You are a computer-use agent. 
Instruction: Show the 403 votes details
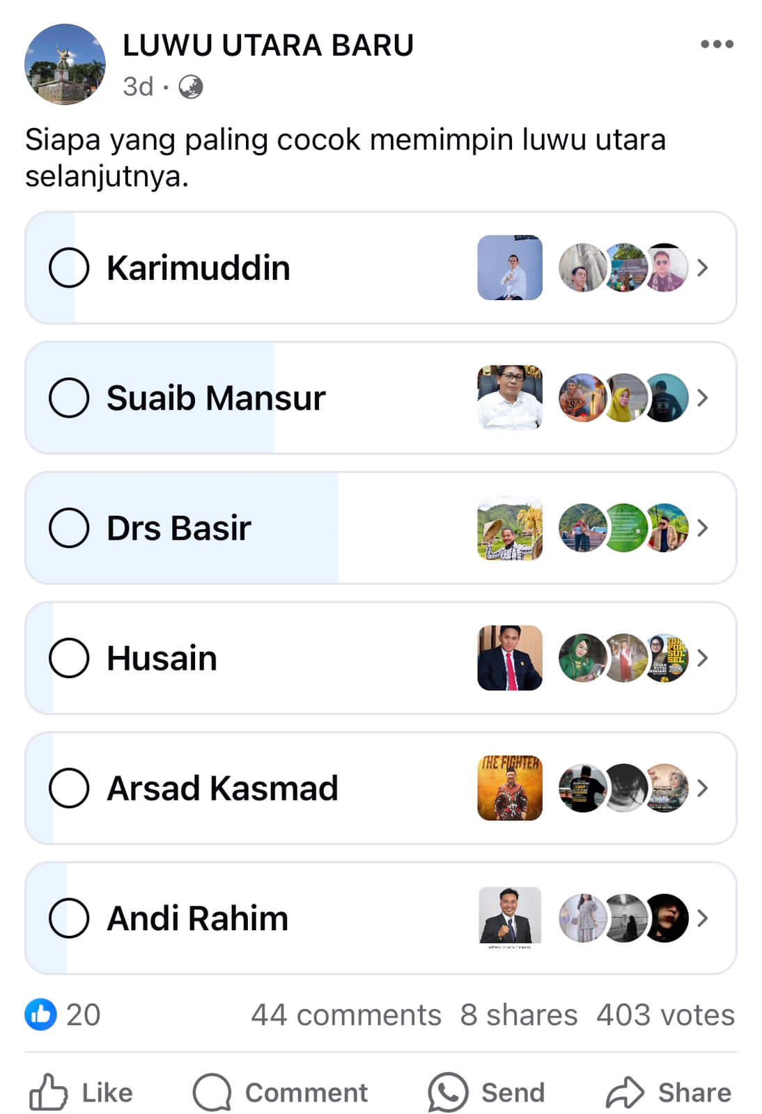coord(665,1015)
